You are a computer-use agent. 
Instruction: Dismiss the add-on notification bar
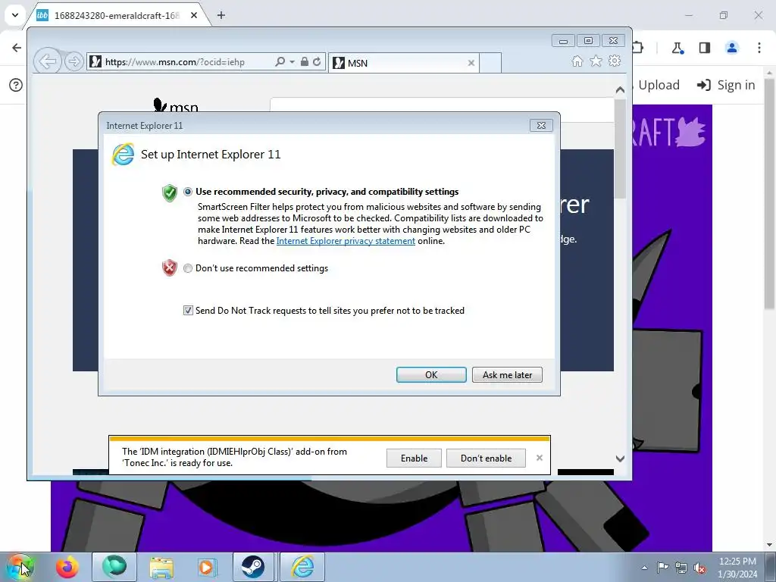click(x=540, y=458)
